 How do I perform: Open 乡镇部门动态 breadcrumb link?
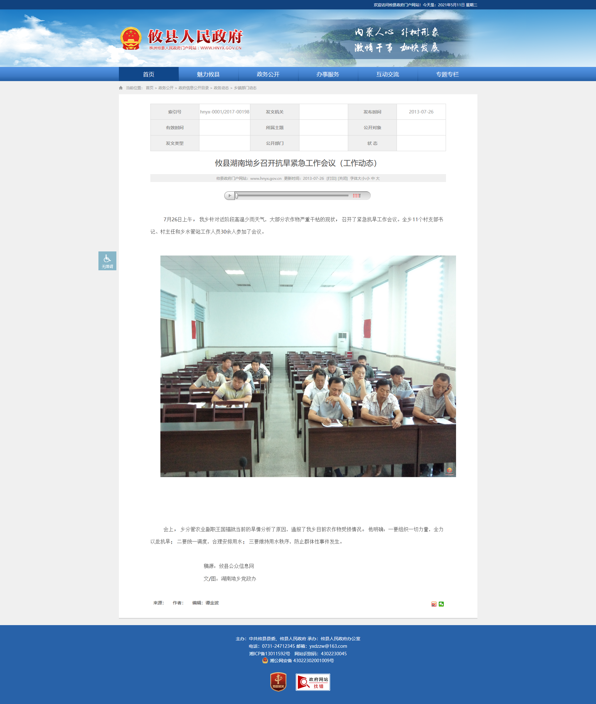pos(245,88)
